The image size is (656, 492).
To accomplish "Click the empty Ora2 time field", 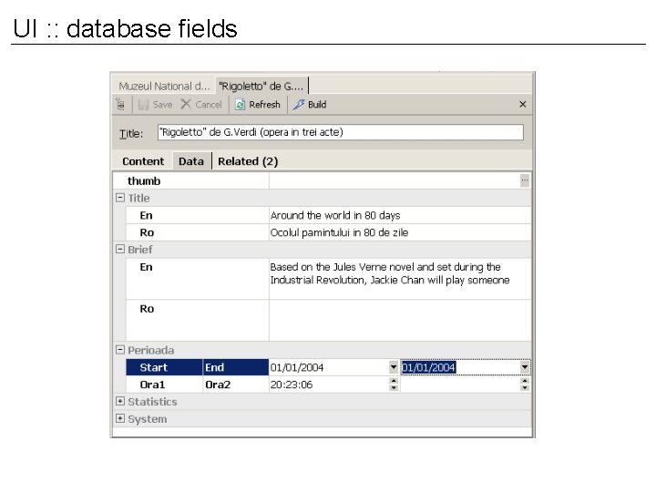I will coord(460,384).
